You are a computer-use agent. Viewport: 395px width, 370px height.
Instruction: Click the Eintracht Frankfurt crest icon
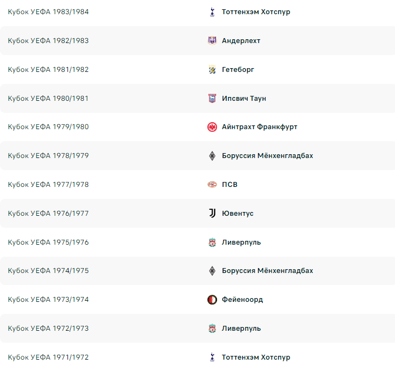coord(212,127)
